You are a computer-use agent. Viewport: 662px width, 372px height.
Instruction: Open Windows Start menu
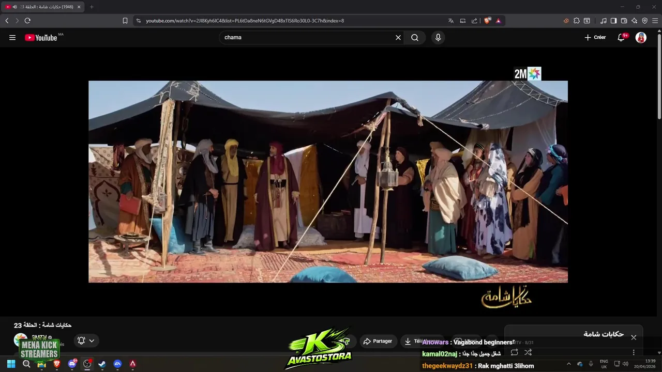11,364
